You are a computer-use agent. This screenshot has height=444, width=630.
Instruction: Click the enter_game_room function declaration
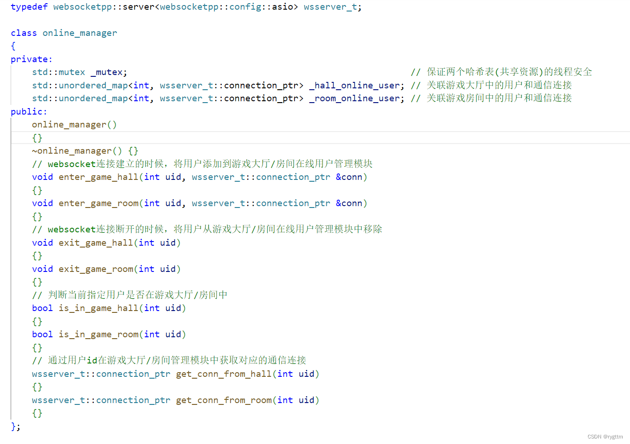pyautogui.click(x=199, y=203)
